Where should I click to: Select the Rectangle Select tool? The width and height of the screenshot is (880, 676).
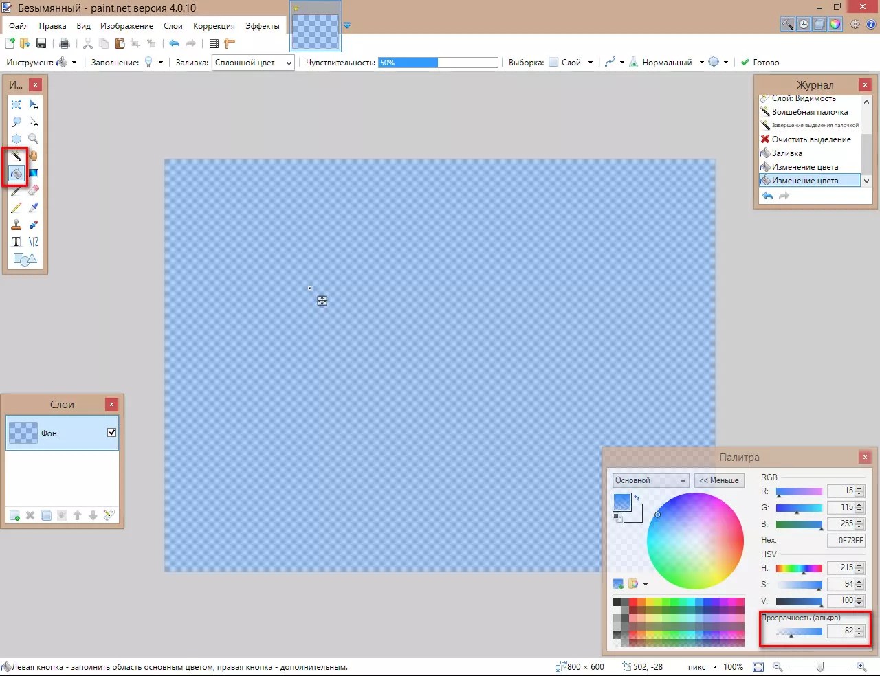click(x=16, y=104)
